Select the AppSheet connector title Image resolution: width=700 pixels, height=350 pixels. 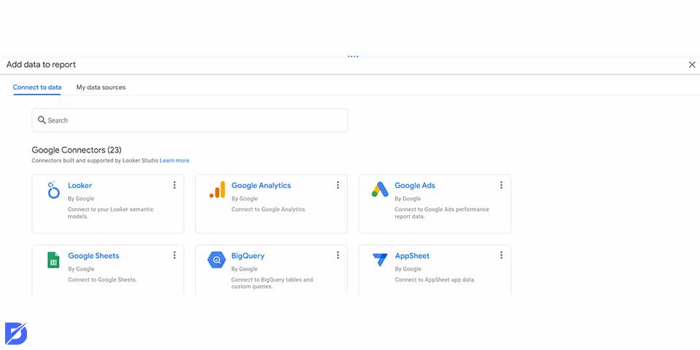[412, 256]
